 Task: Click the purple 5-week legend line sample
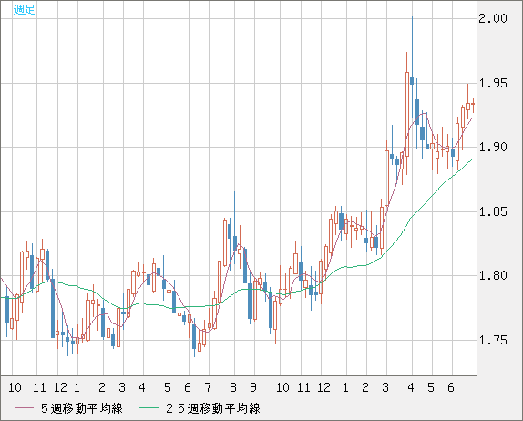point(25,408)
